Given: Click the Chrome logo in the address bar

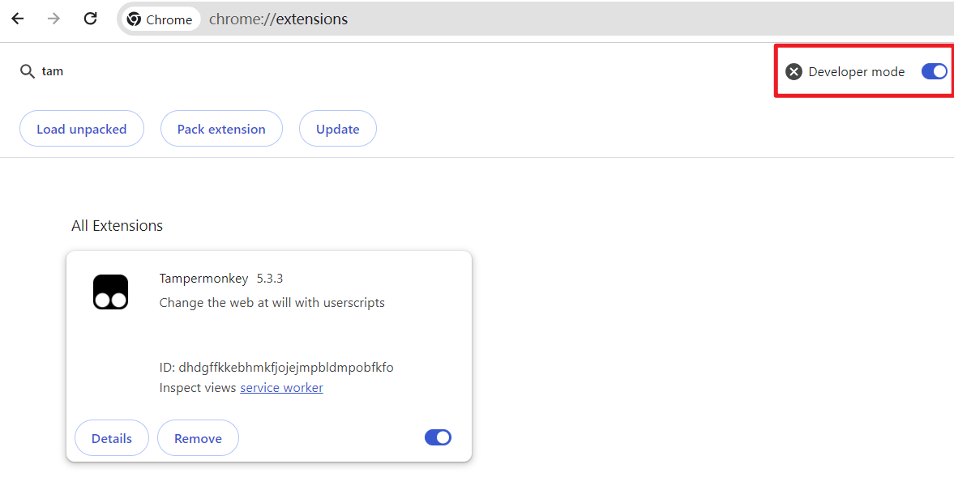Looking at the screenshot, I should (x=135, y=19).
